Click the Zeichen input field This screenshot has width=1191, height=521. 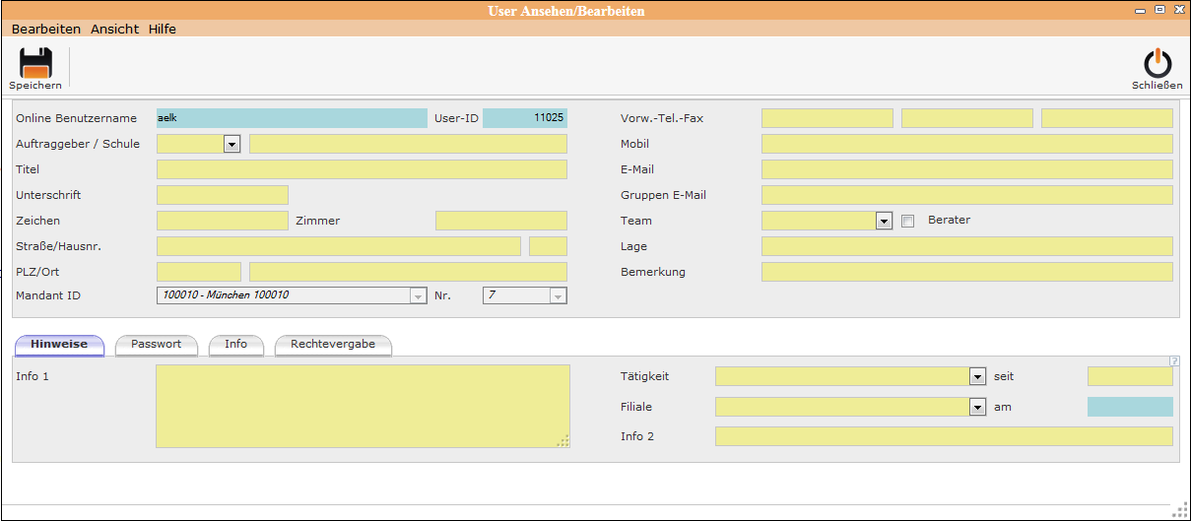tap(223, 221)
